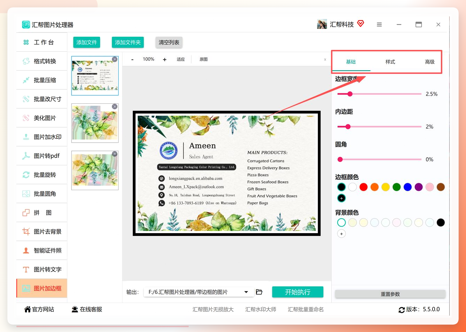This screenshot has height=332, width=466.
Task: Open the 图片转pdf icon
Action: click(x=26, y=156)
